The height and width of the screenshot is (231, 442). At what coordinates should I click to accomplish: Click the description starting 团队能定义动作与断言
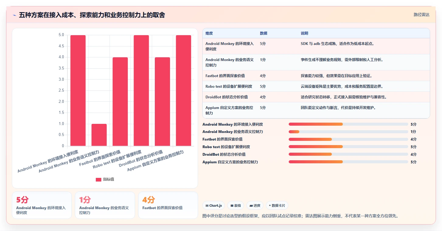(338, 108)
